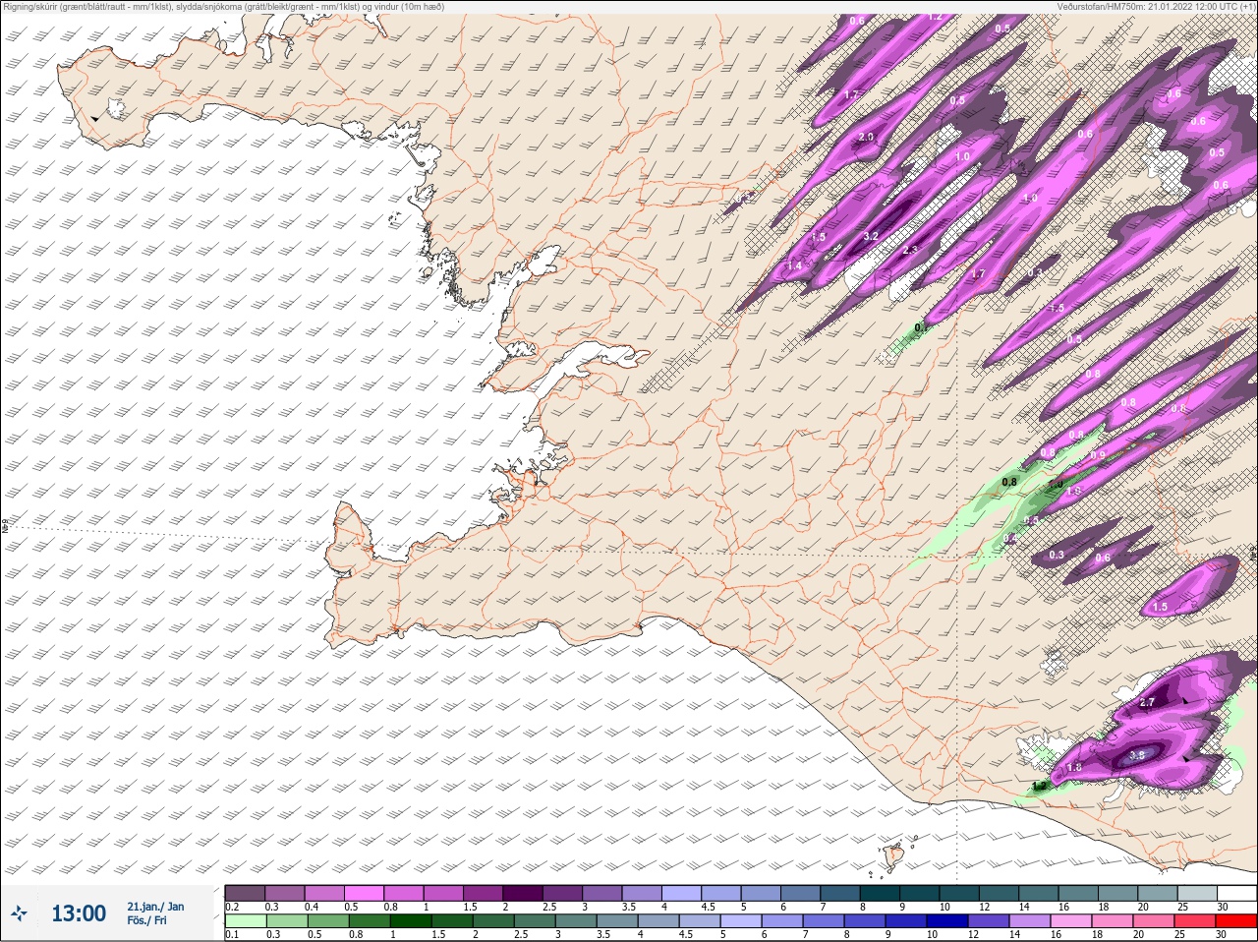The height and width of the screenshot is (942, 1258).
Task: Pick upper legend swatch between 2 and 2.5
Action: click(x=524, y=893)
